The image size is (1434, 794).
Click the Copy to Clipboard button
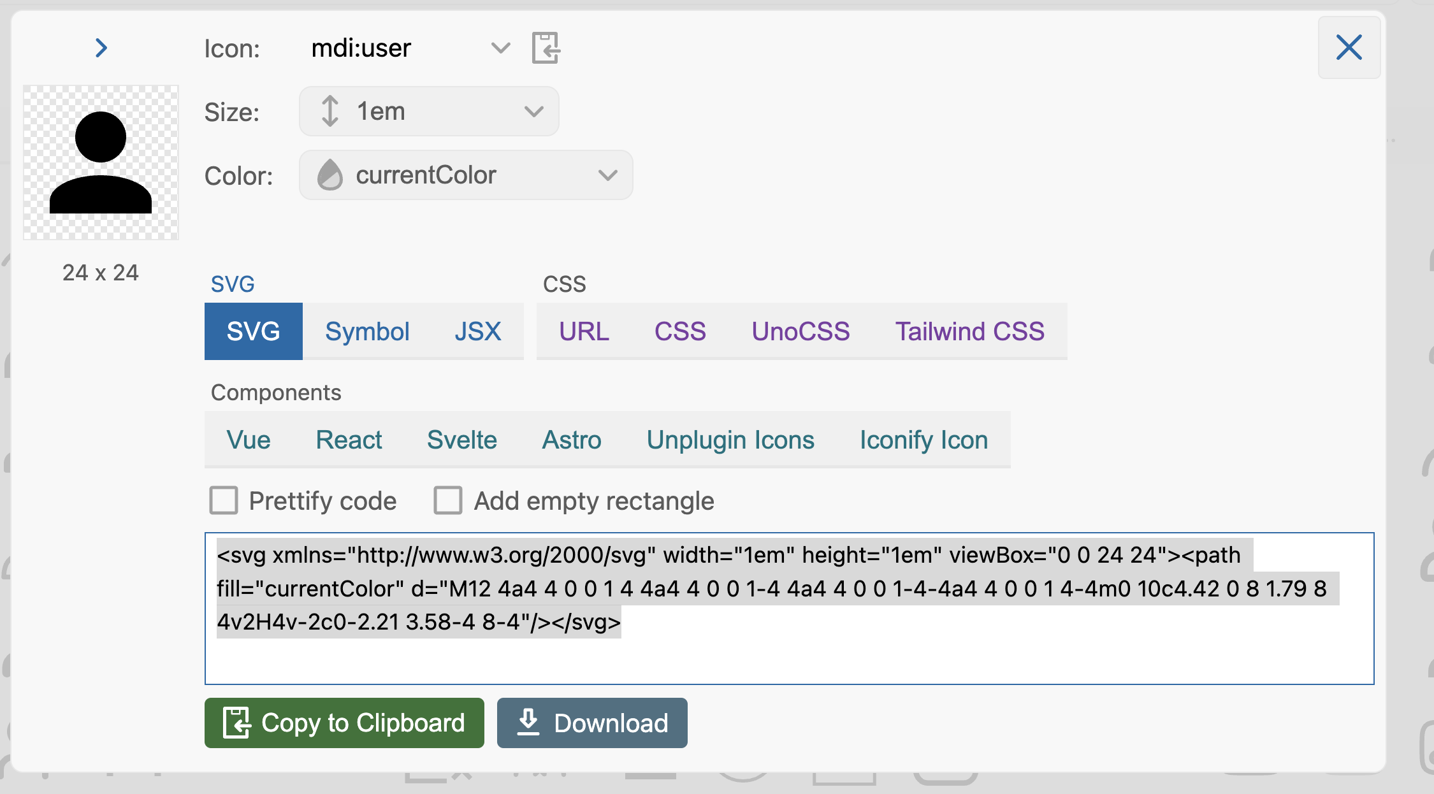coord(344,723)
